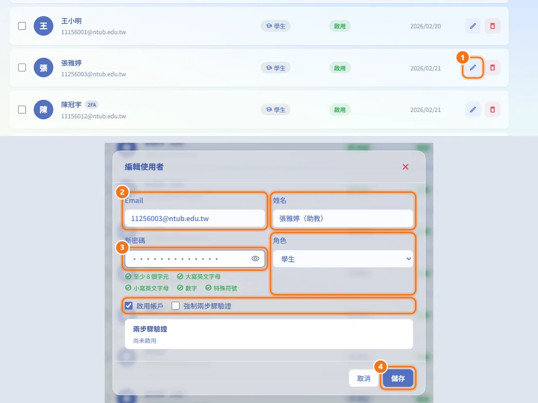Click the email 11256003@ntub.edu.tw in list
This screenshot has height=403, width=538.
coord(93,74)
